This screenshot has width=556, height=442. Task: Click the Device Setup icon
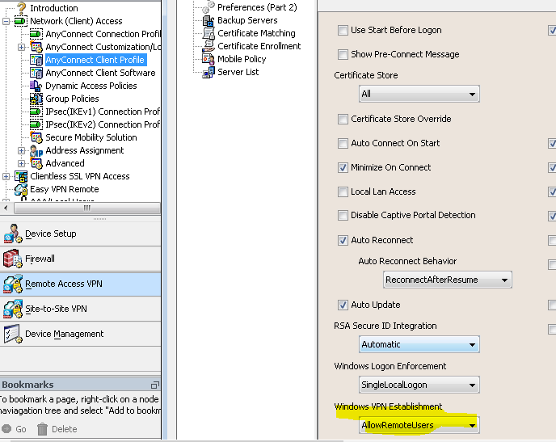pyautogui.click(x=12, y=234)
